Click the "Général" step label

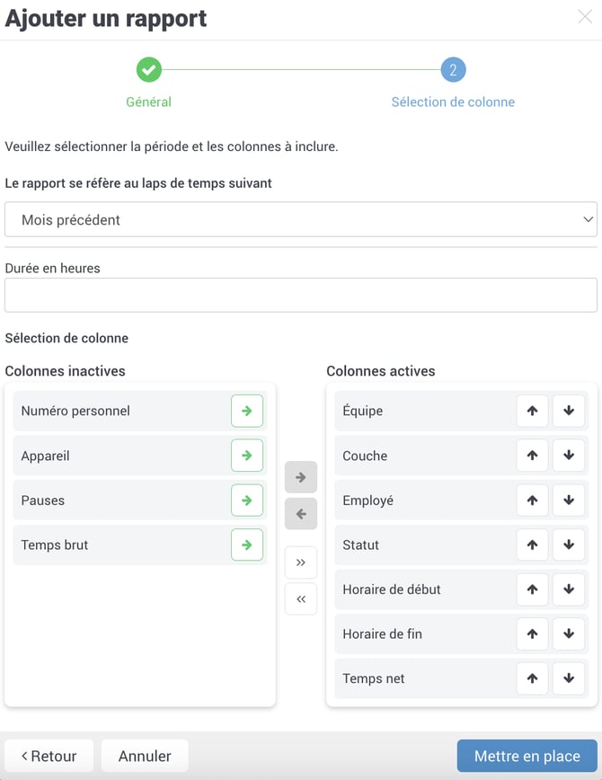pos(148,102)
